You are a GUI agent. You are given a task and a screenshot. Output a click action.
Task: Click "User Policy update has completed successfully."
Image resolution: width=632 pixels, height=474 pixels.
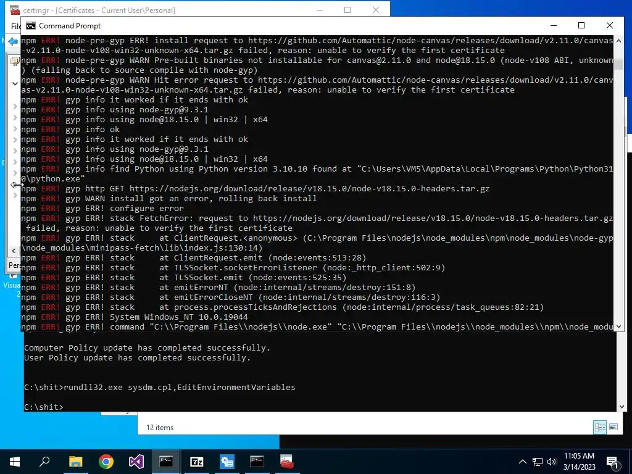[x=137, y=358]
